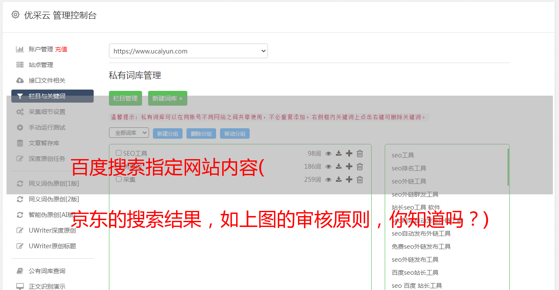
Task: Expand the 全部词库 dropdown
Action: [x=129, y=133]
